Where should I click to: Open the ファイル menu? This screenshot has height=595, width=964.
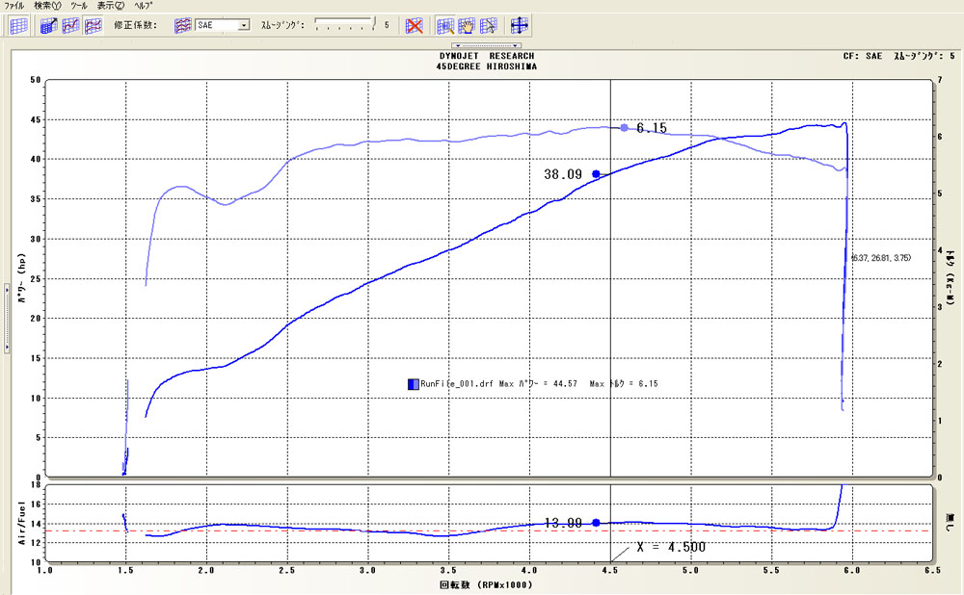(x=14, y=6)
